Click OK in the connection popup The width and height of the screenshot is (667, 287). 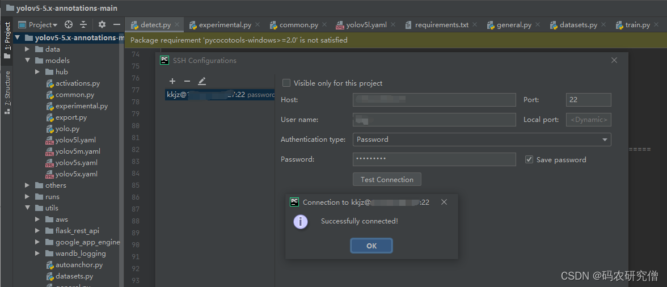pos(372,246)
